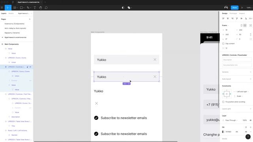This screenshot has width=253, height=142.
Task: Expand Auto layout section with plus
Action: 250,79
